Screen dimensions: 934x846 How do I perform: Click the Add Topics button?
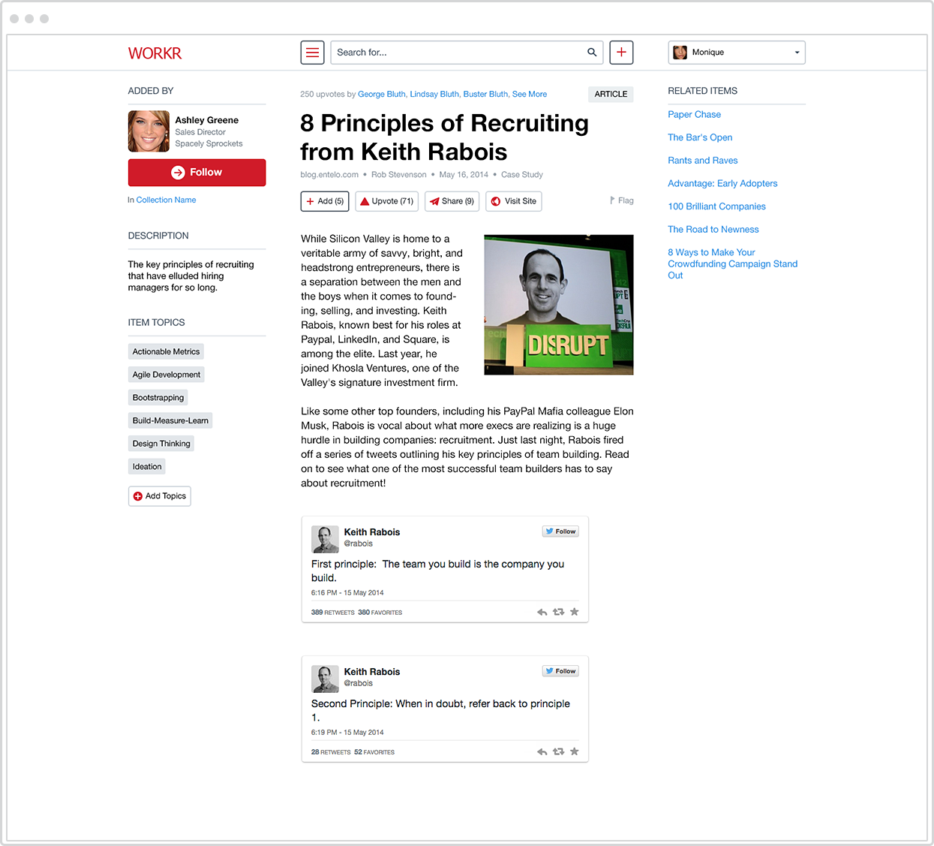[160, 496]
